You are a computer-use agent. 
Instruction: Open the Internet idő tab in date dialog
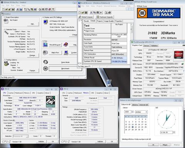pyautogui.click(x=144, y=105)
